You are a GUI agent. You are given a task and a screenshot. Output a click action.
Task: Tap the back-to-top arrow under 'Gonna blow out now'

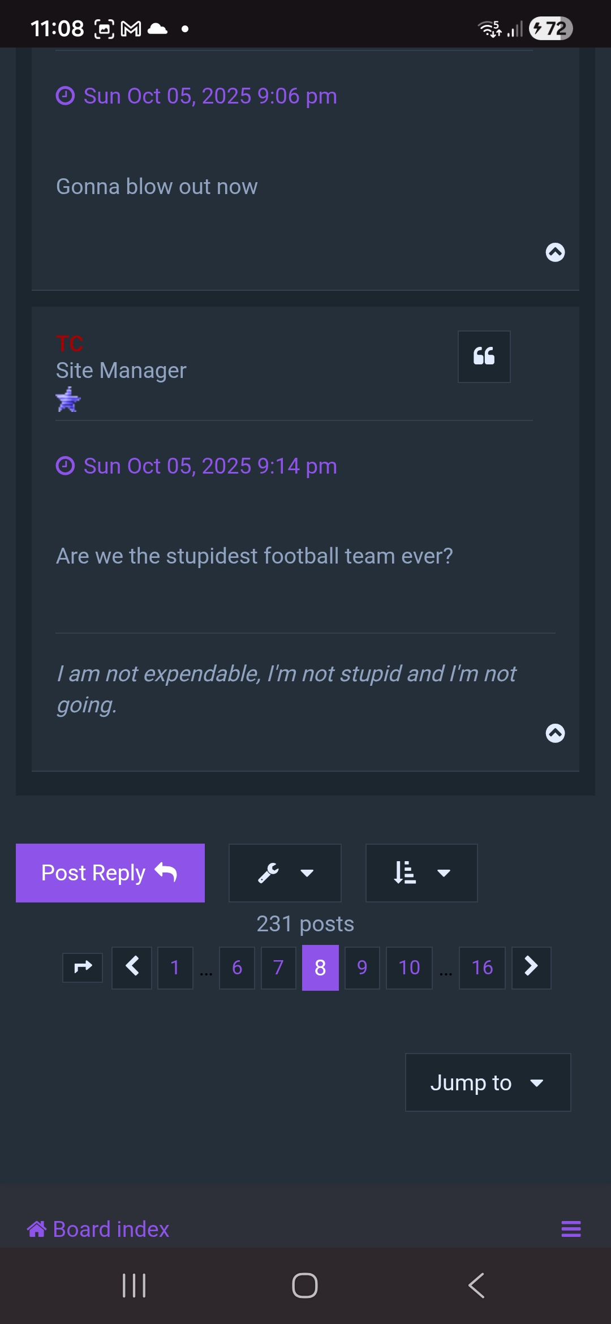pyautogui.click(x=555, y=252)
